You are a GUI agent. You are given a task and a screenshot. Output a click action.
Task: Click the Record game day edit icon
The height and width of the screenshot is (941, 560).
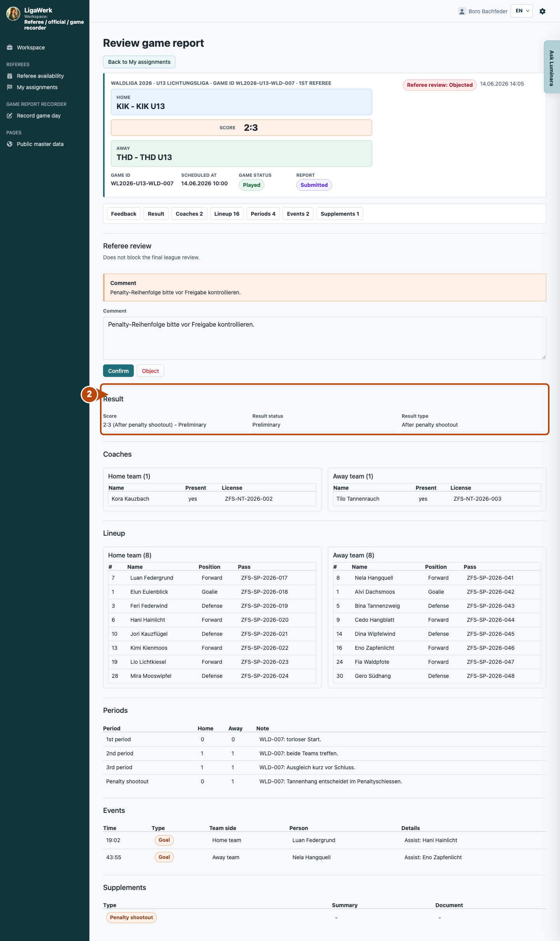click(10, 116)
